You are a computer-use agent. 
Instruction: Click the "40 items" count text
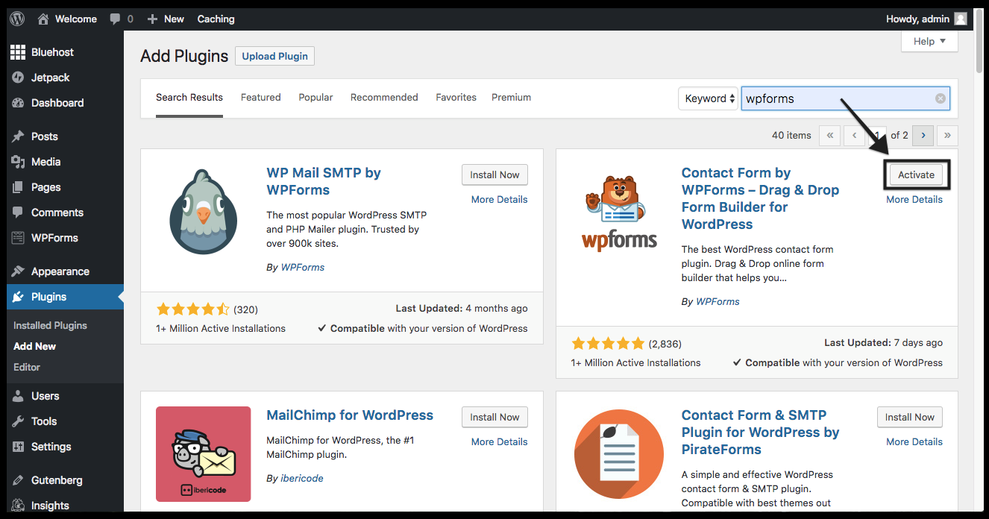point(791,135)
